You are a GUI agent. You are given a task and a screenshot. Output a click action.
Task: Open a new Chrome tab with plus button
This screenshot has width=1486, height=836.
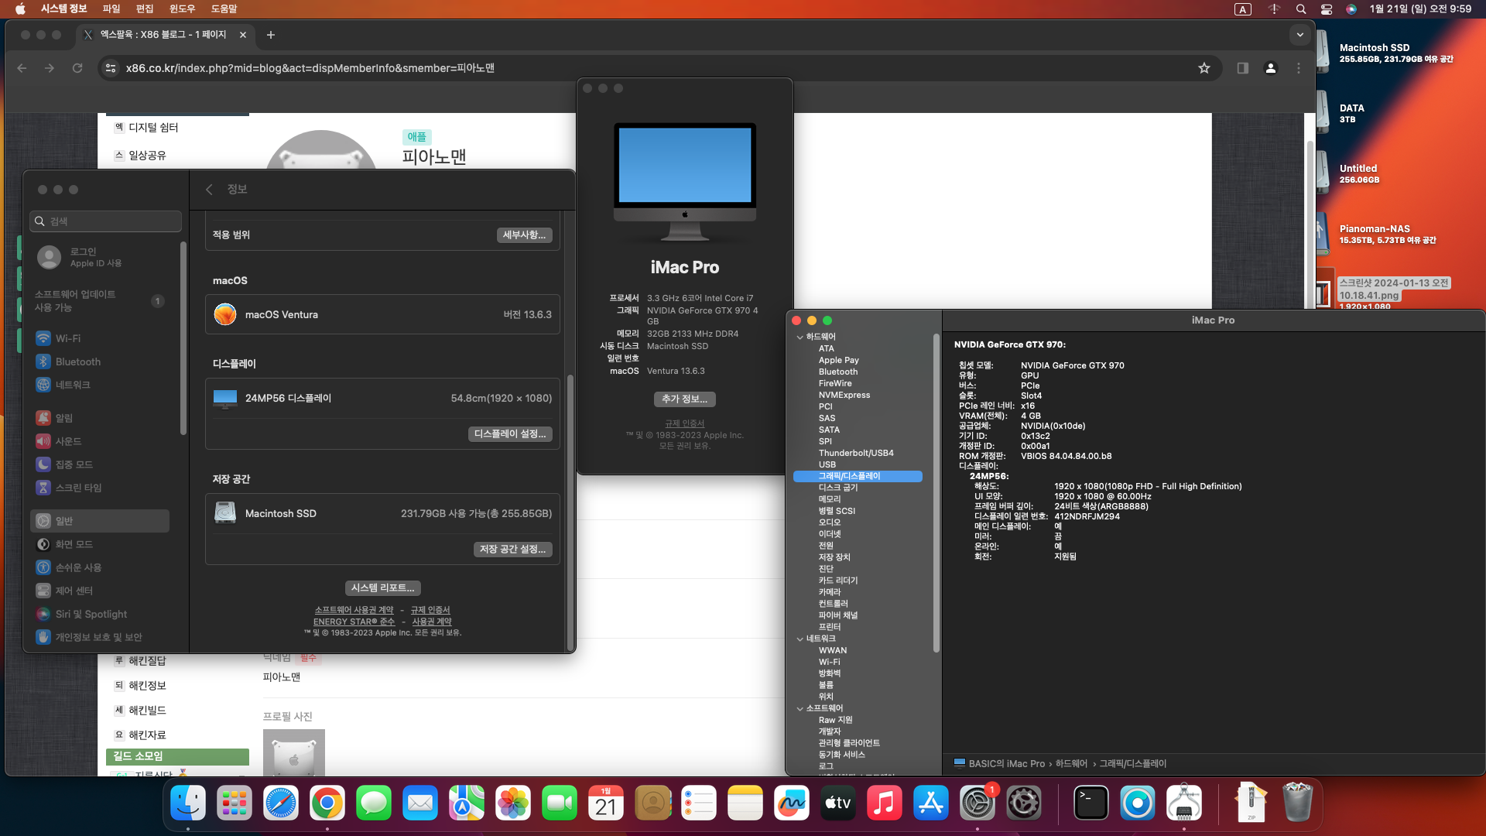point(271,35)
